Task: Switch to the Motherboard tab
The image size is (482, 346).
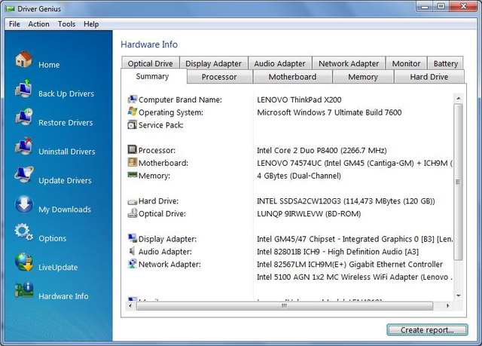Action: (292, 77)
